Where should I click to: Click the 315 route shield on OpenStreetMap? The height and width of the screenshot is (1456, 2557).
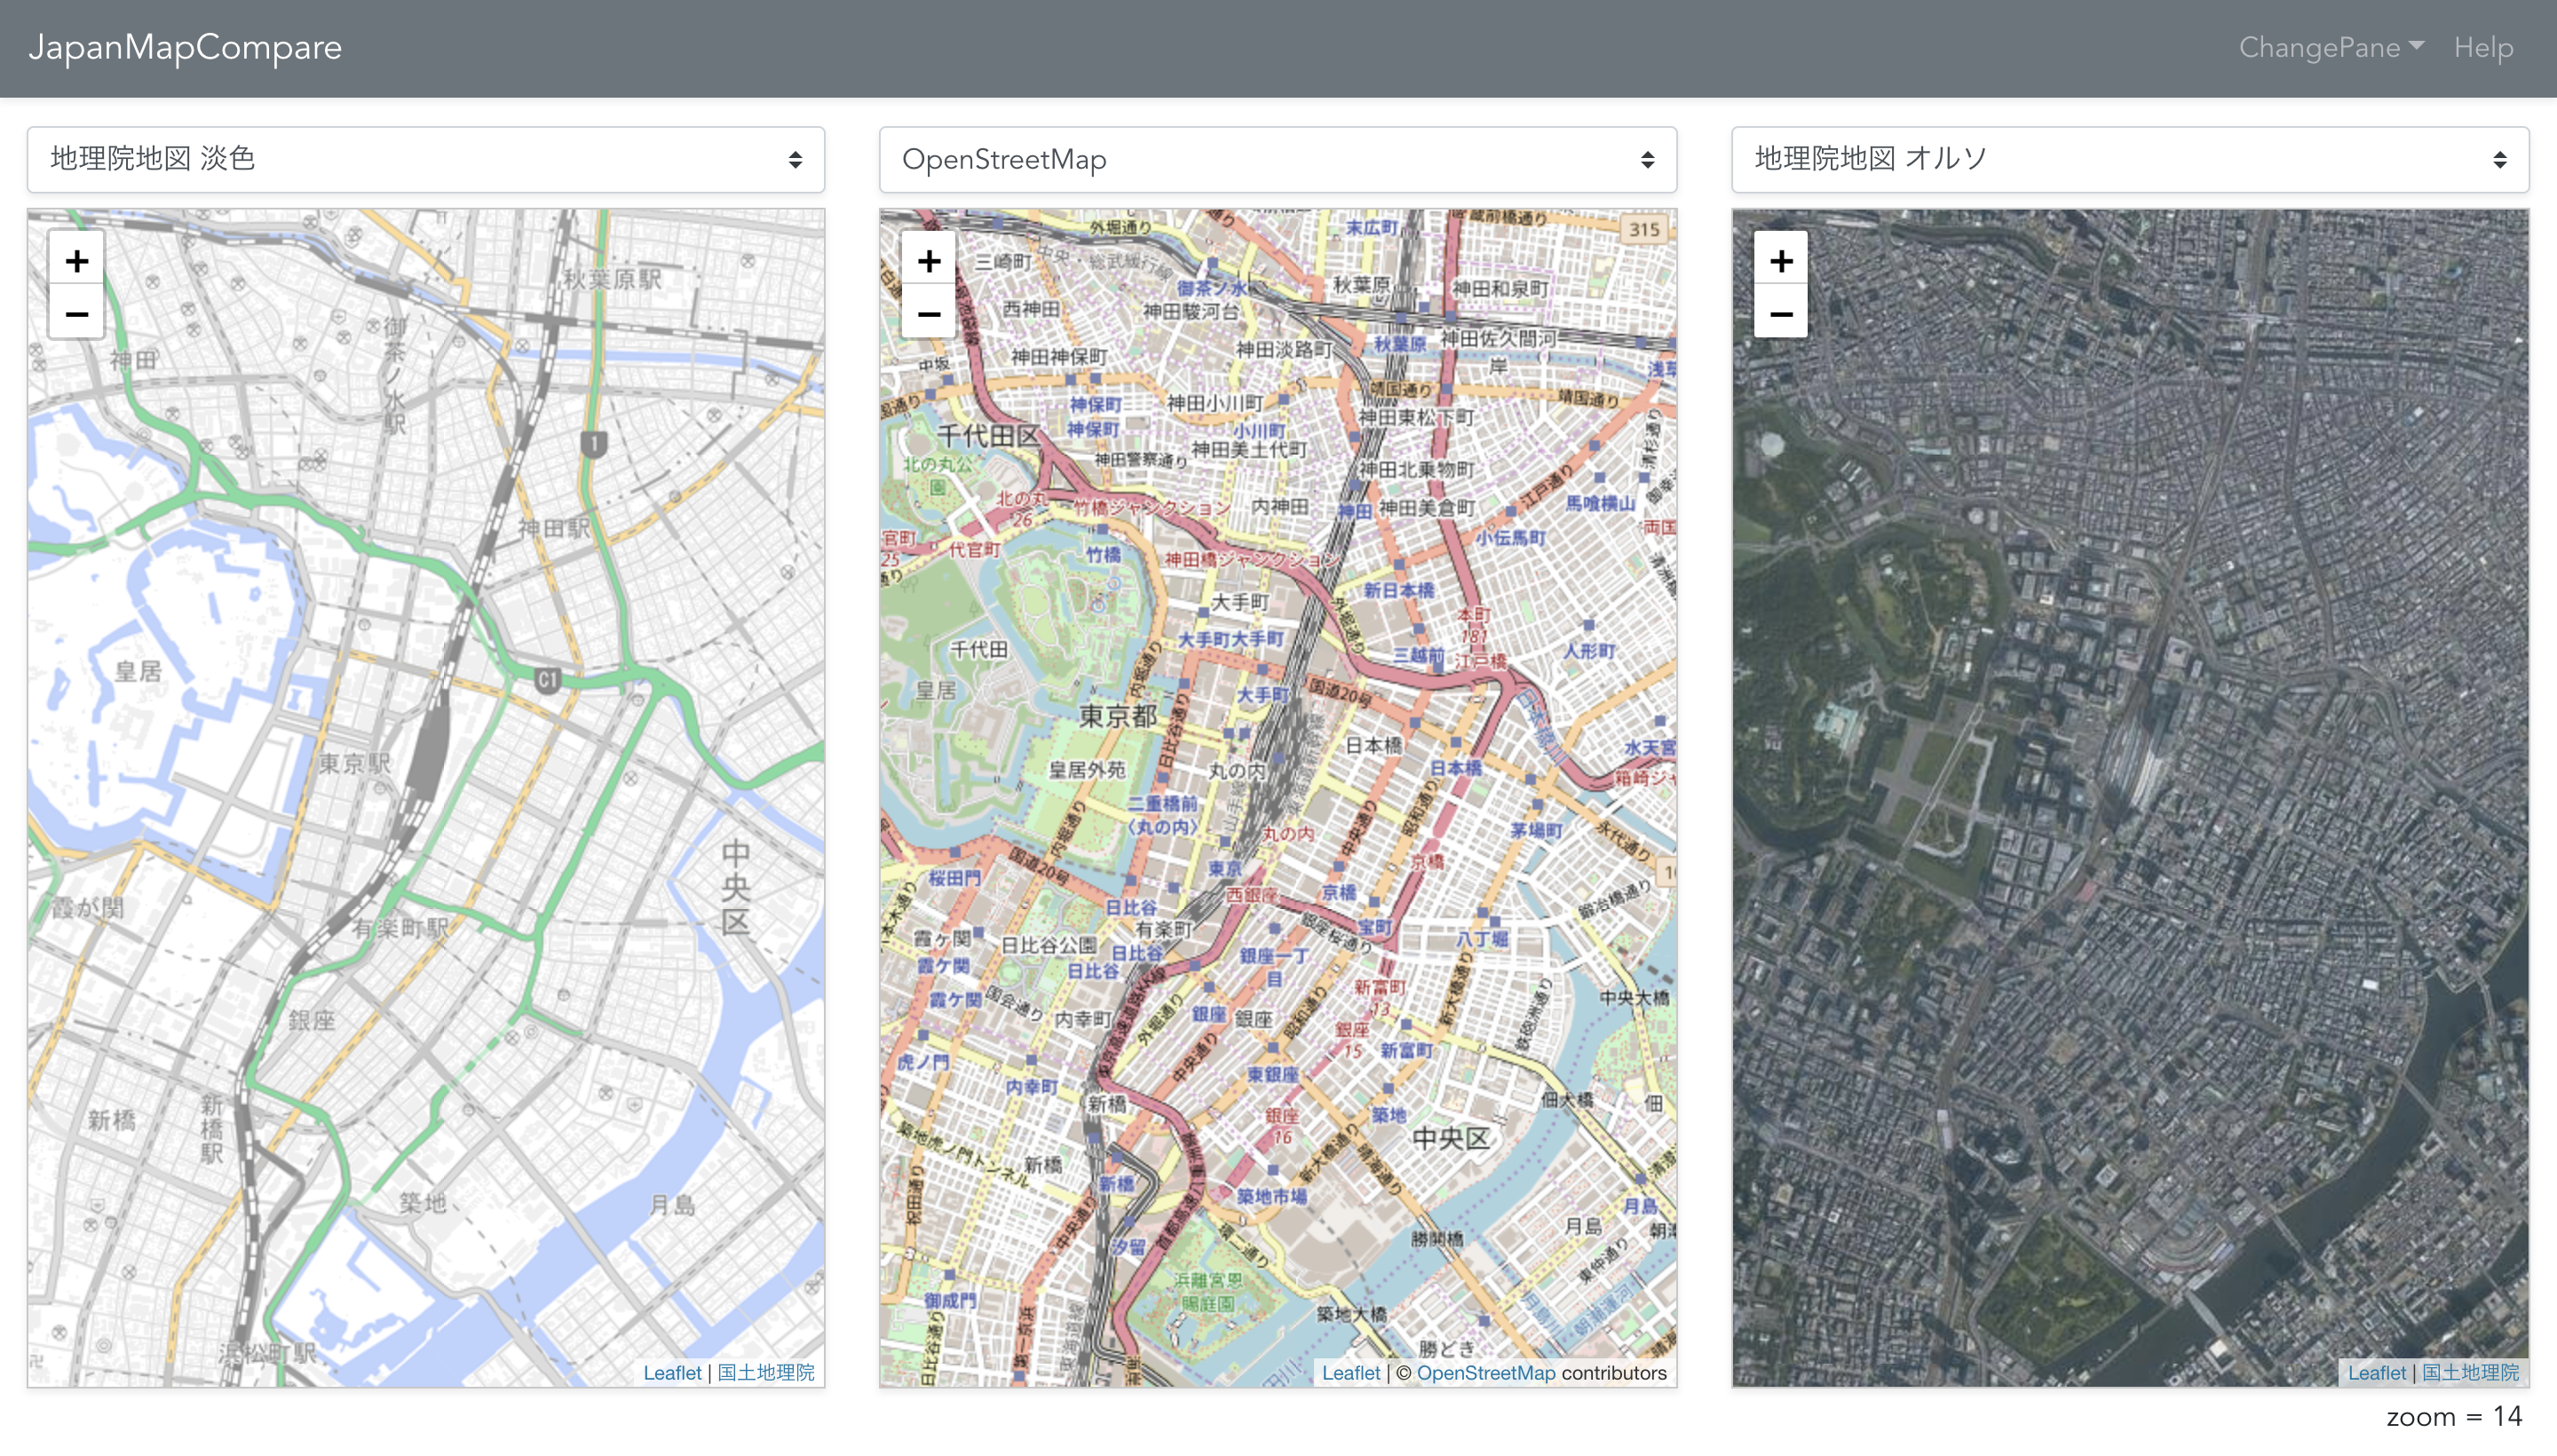[x=1644, y=229]
